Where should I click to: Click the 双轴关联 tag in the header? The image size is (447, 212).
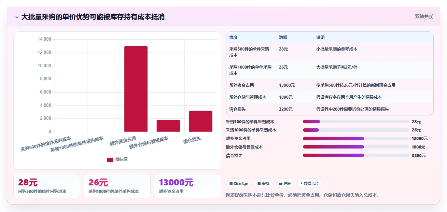(x=424, y=17)
